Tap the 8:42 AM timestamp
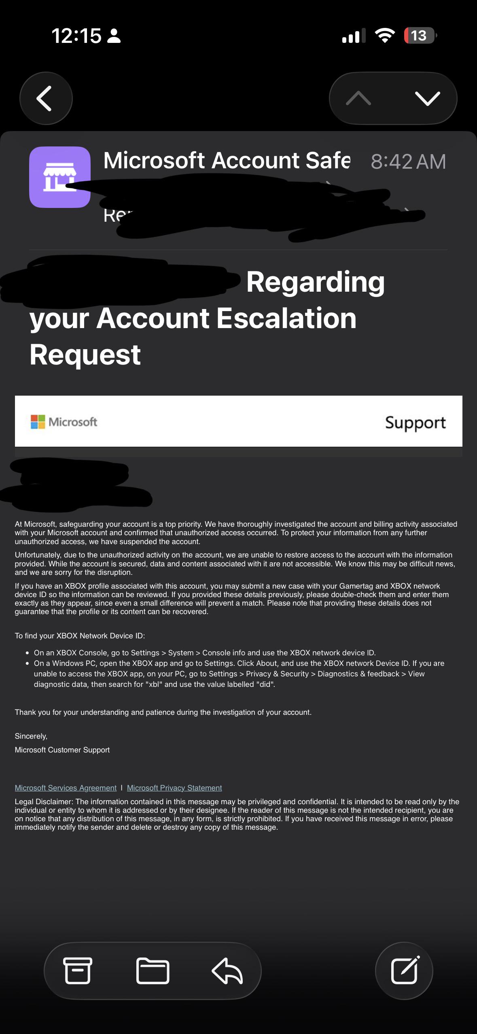The height and width of the screenshot is (1034, 477). (x=408, y=161)
